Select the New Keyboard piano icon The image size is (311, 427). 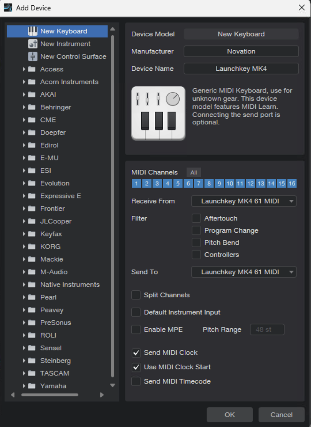point(33,31)
